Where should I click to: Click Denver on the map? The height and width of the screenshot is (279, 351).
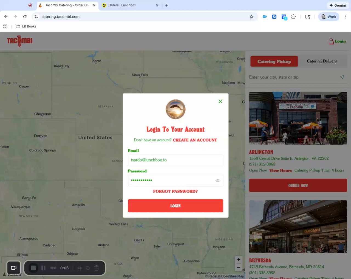coord(41,136)
